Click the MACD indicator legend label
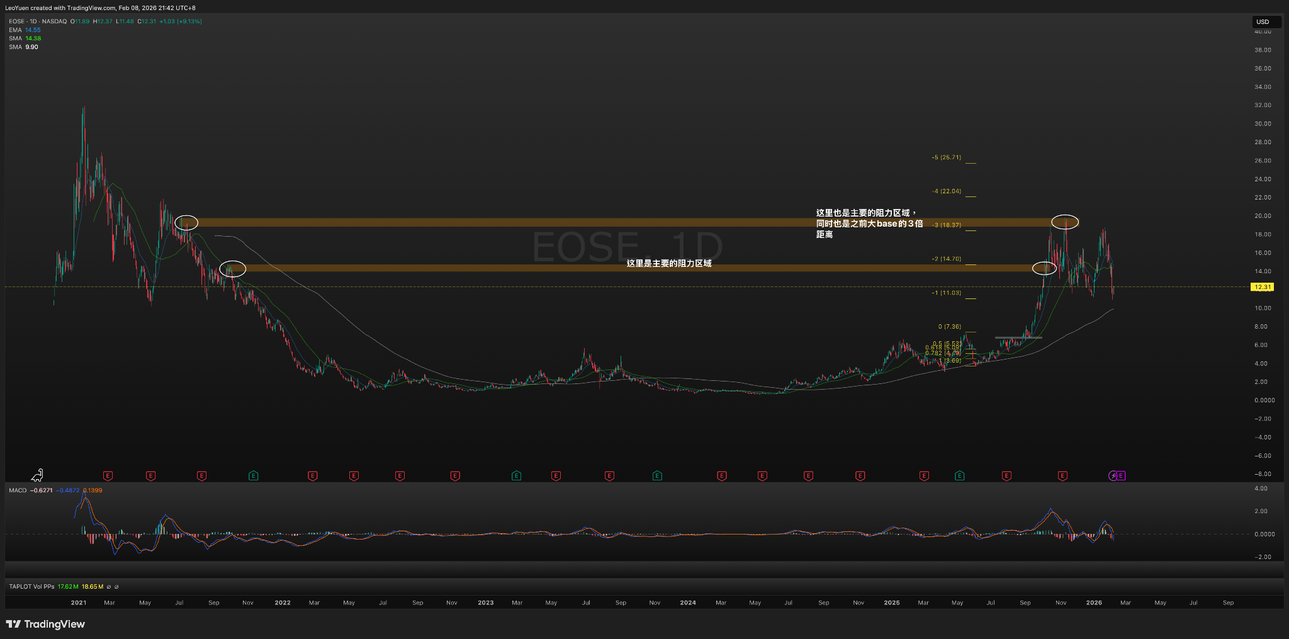The width and height of the screenshot is (1289, 639). point(18,490)
